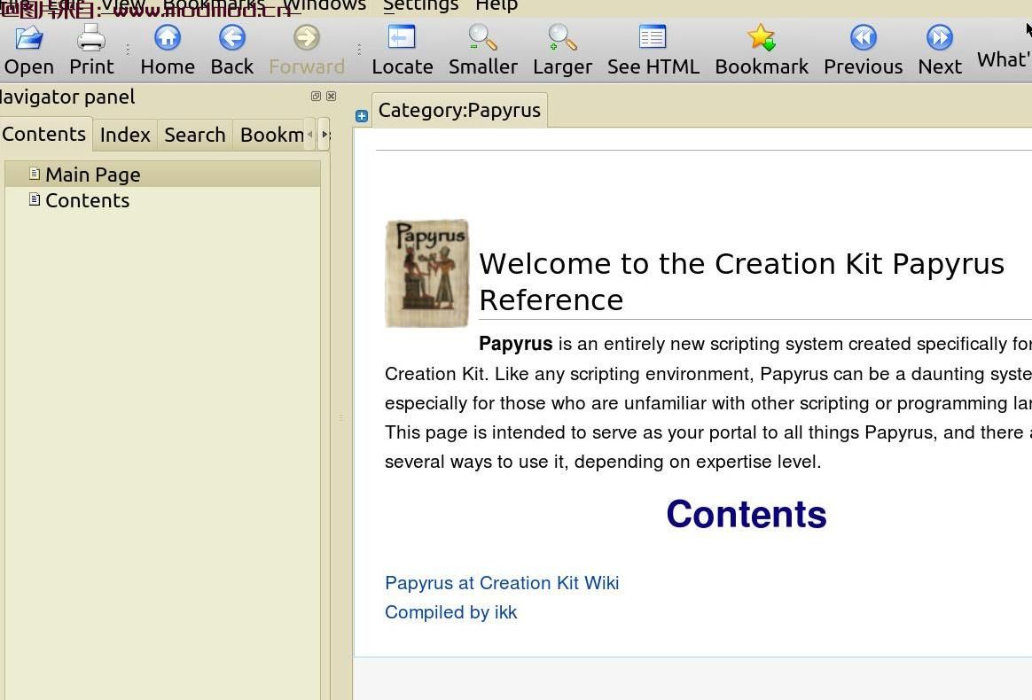Close the Navigator panel
This screenshot has height=700, width=1032.
(x=331, y=96)
